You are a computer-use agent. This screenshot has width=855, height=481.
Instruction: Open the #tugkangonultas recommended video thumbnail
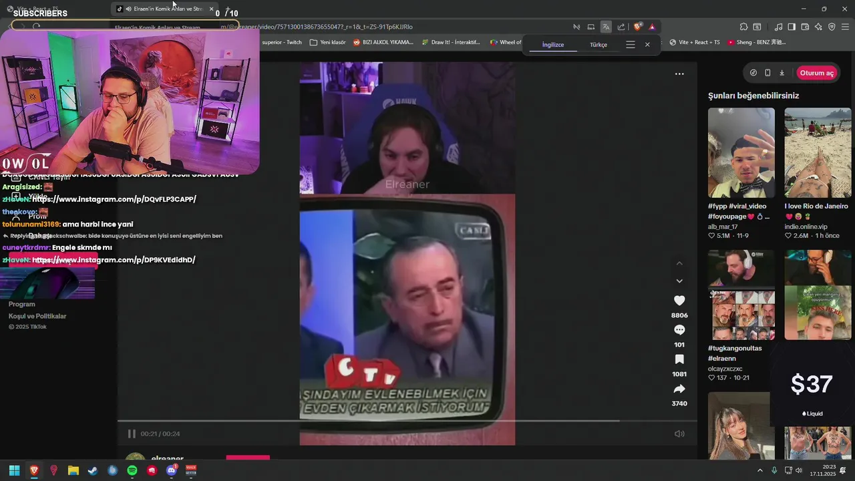click(x=741, y=295)
